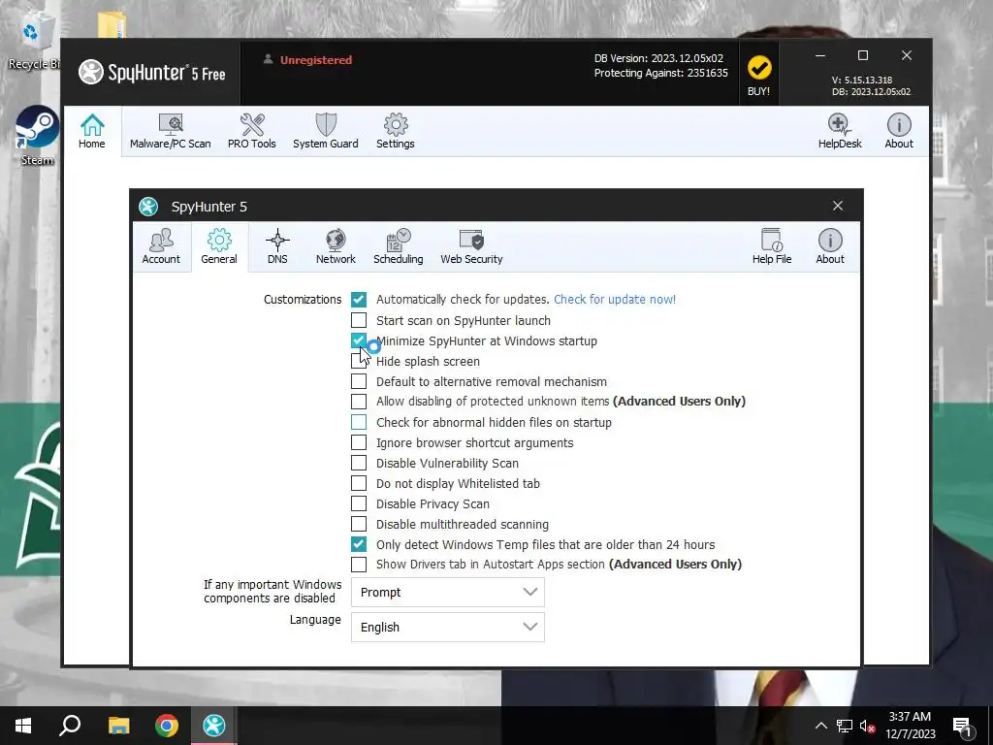Click the DB Version text in header
Screen dimensions: 993x745
point(658,58)
